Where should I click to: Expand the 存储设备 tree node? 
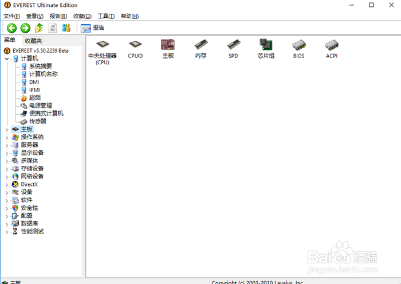[7, 169]
